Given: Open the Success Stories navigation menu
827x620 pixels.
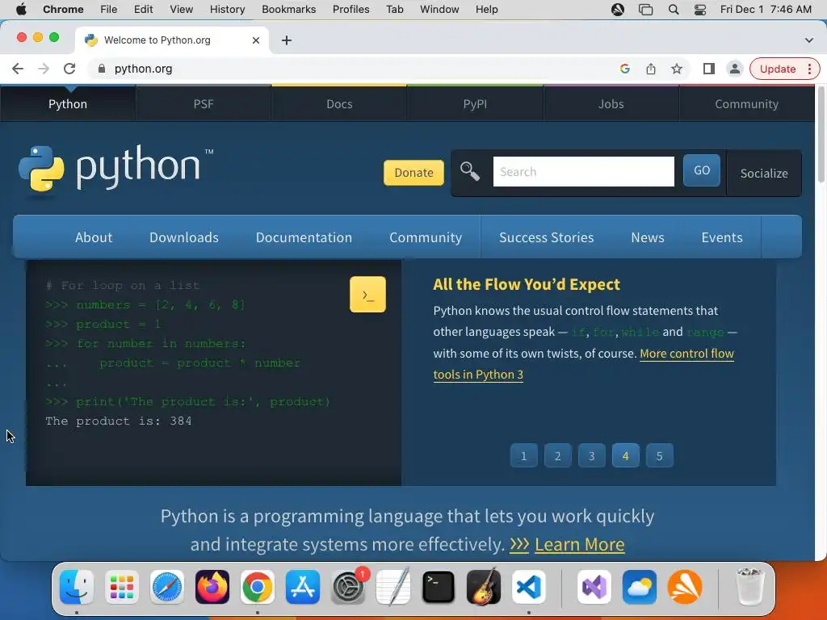Looking at the screenshot, I should (547, 237).
